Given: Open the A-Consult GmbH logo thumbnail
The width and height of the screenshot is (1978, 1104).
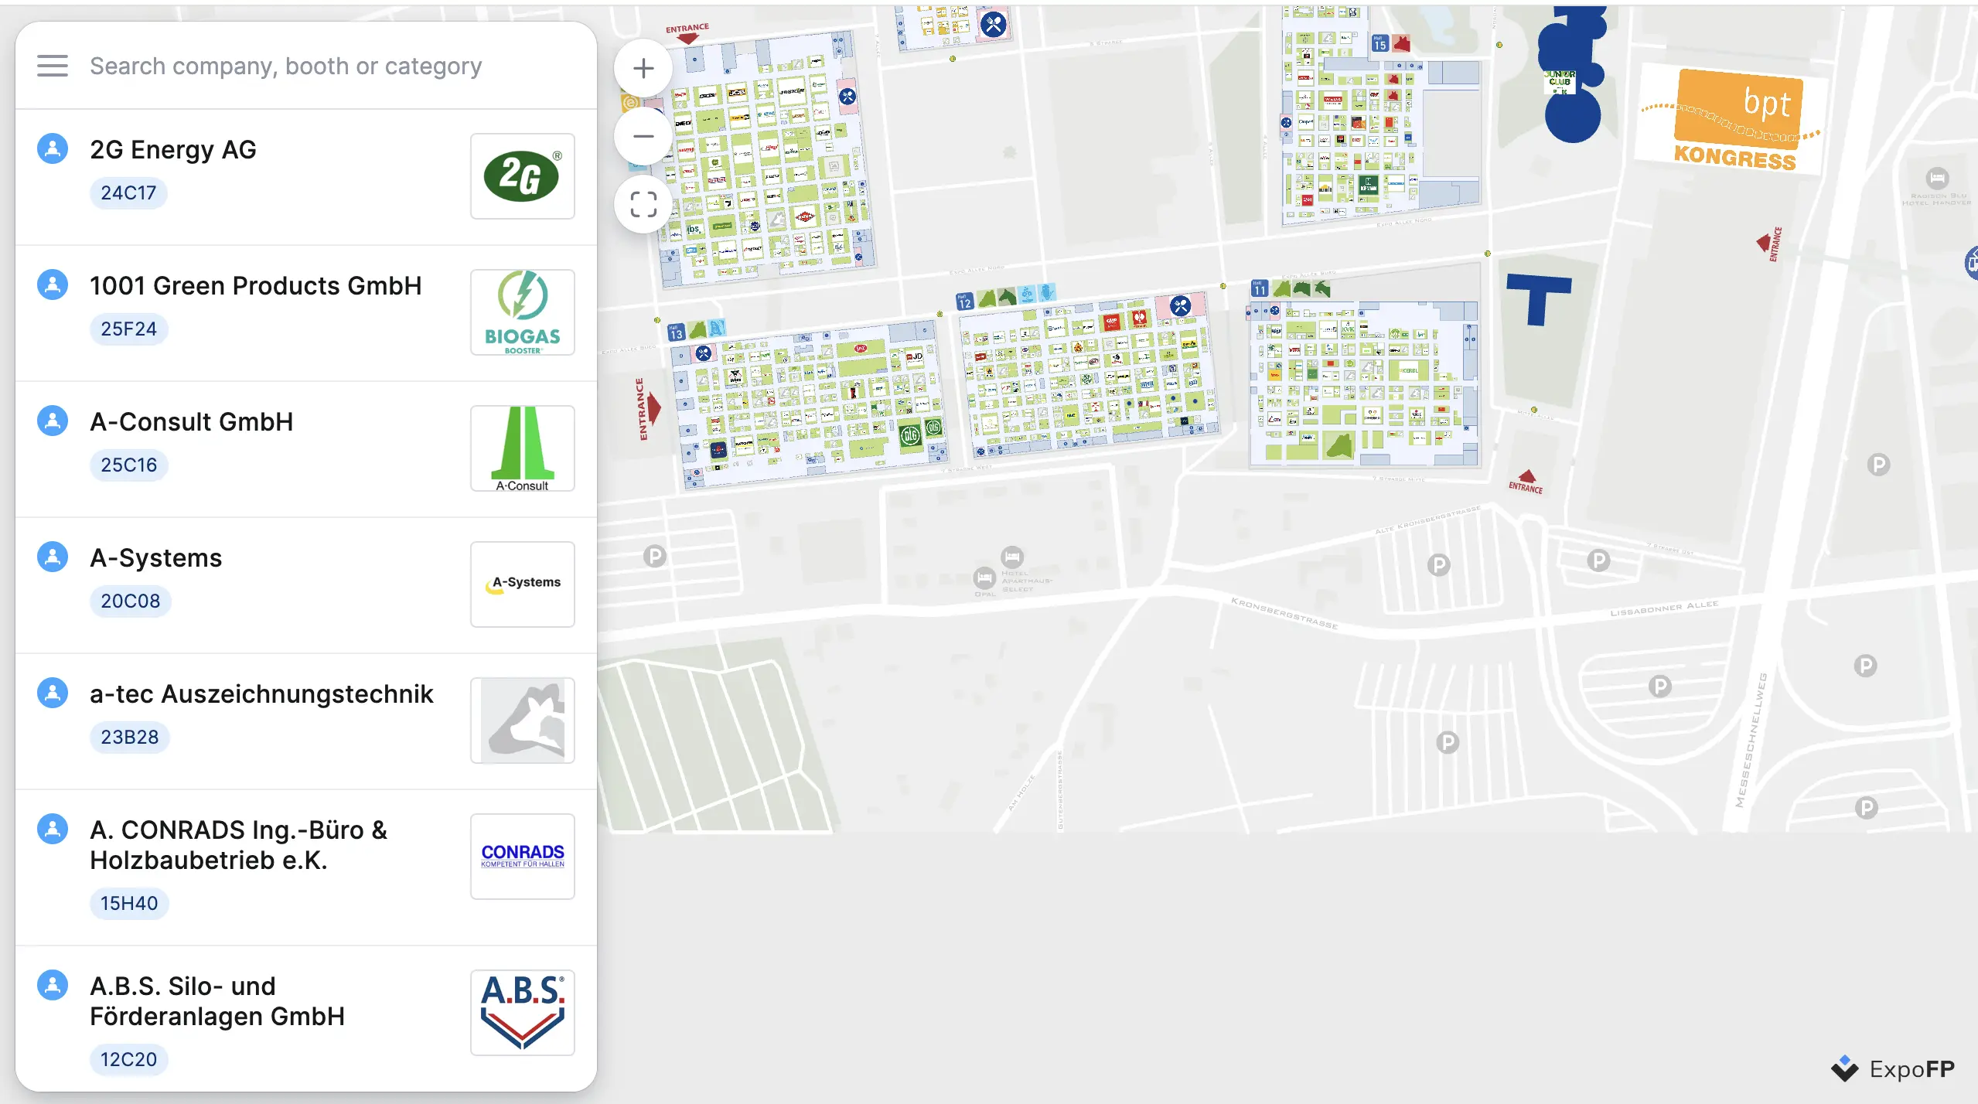Looking at the screenshot, I should pos(523,448).
